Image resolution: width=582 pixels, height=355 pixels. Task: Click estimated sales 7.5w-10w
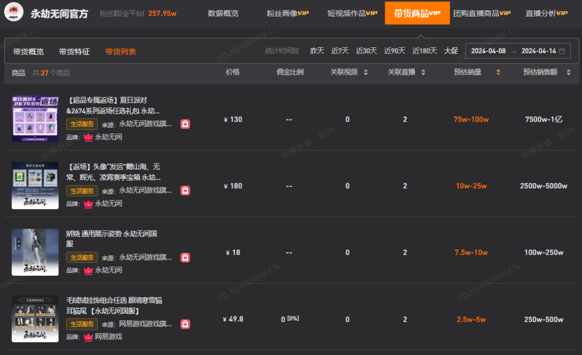point(471,253)
